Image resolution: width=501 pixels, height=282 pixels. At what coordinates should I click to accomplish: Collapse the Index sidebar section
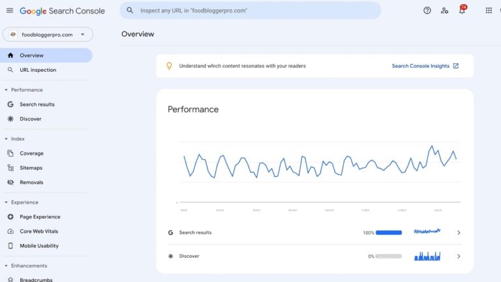tap(6, 139)
